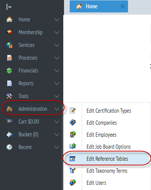The height and width of the screenshot is (190, 151).
Task: Click the Services globe icon
Action: click(x=9, y=45)
